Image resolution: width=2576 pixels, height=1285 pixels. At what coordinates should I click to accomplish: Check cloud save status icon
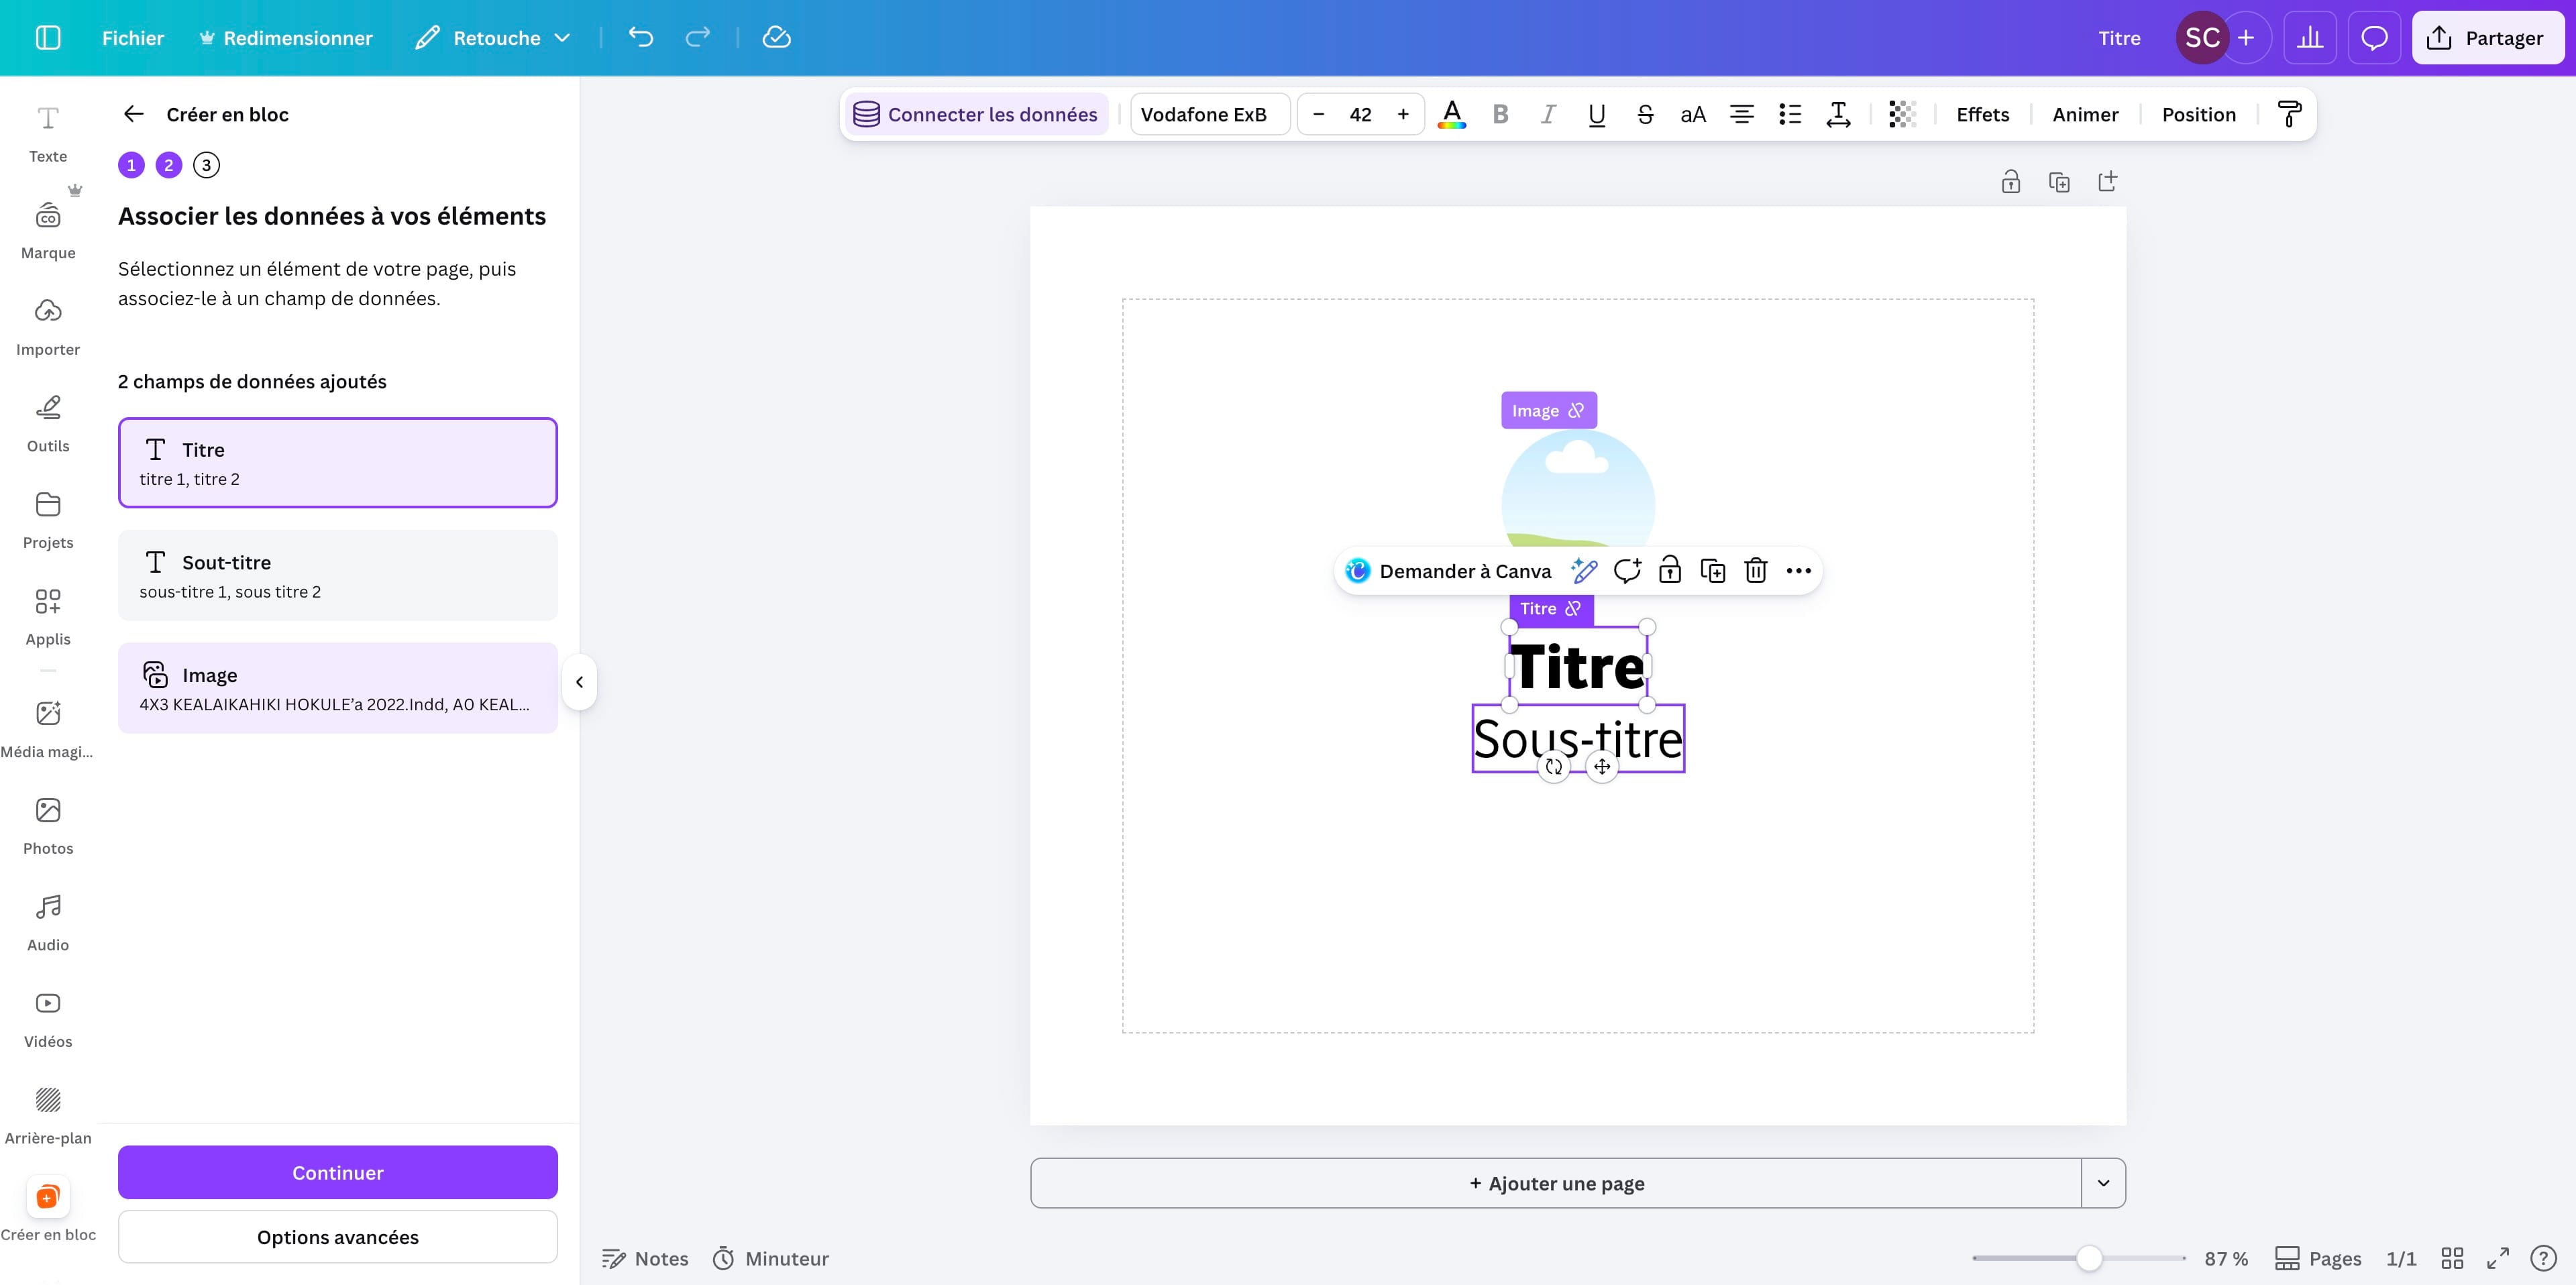777,38
